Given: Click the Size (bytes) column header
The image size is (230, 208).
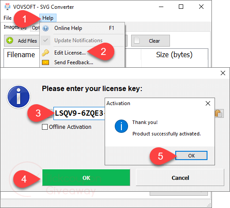Looking at the screenshot, I should [x=174, y=55].
